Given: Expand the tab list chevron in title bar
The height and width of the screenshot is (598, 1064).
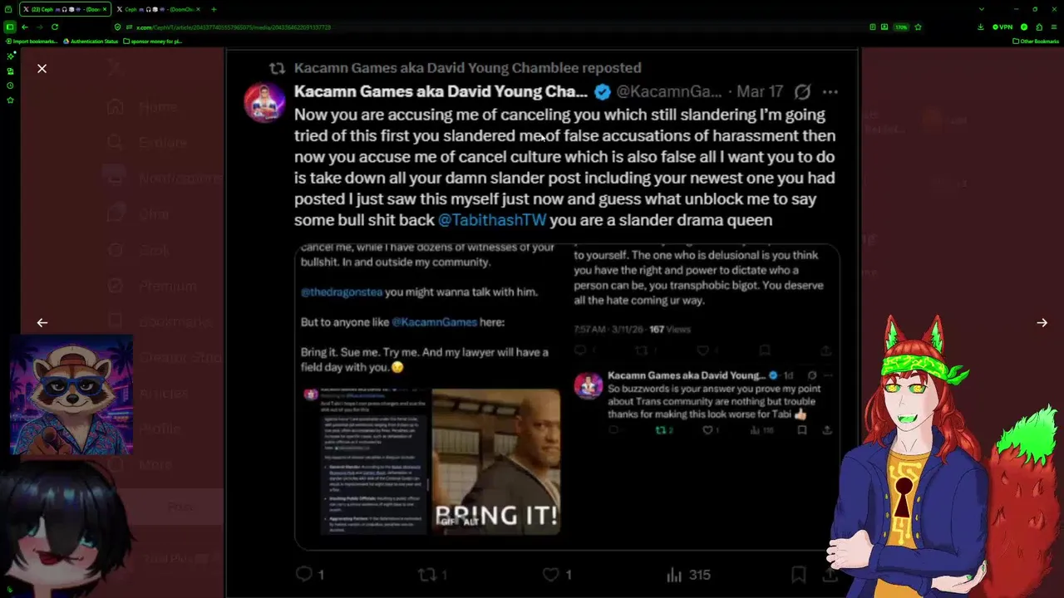Looking at the screenshot, I should [x=981, y=9].
